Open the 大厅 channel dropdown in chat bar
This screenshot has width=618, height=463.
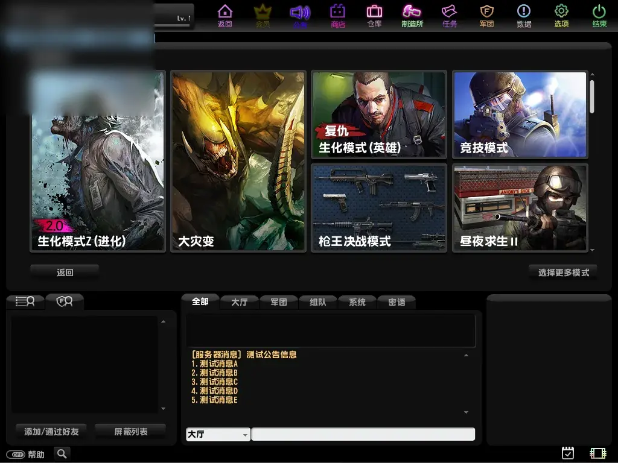(217, 434)
